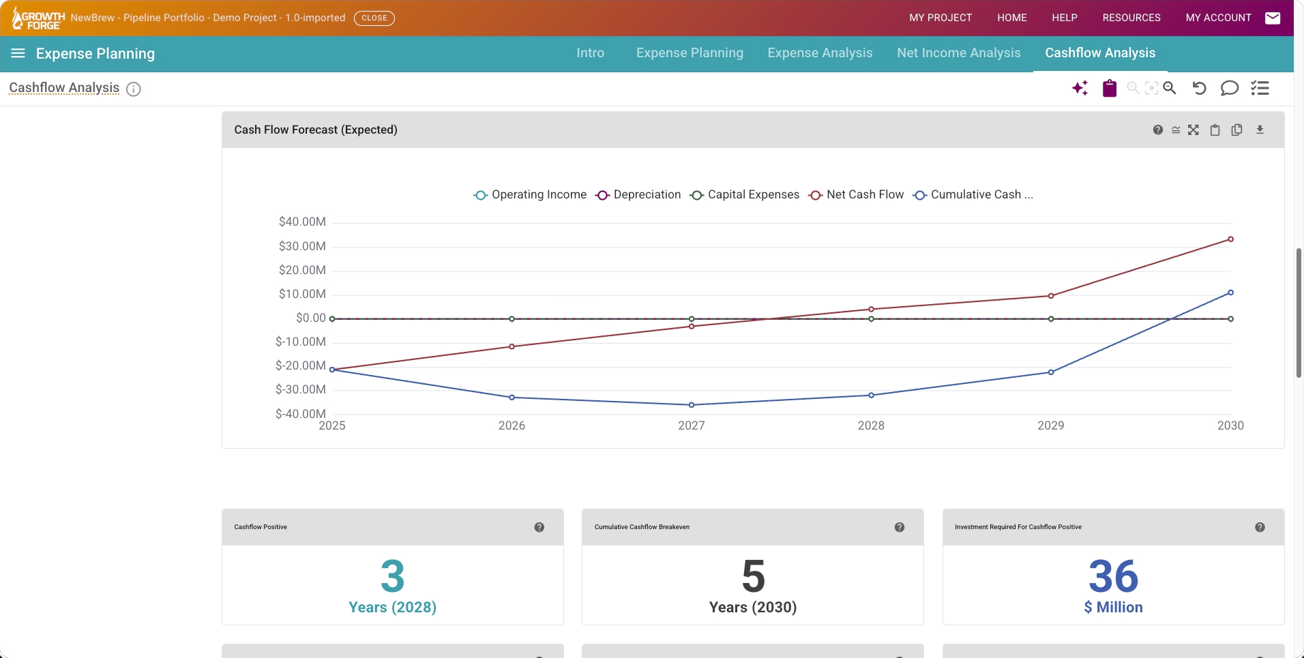Click the '36 $ Million' value

(x=1113, y=586)
